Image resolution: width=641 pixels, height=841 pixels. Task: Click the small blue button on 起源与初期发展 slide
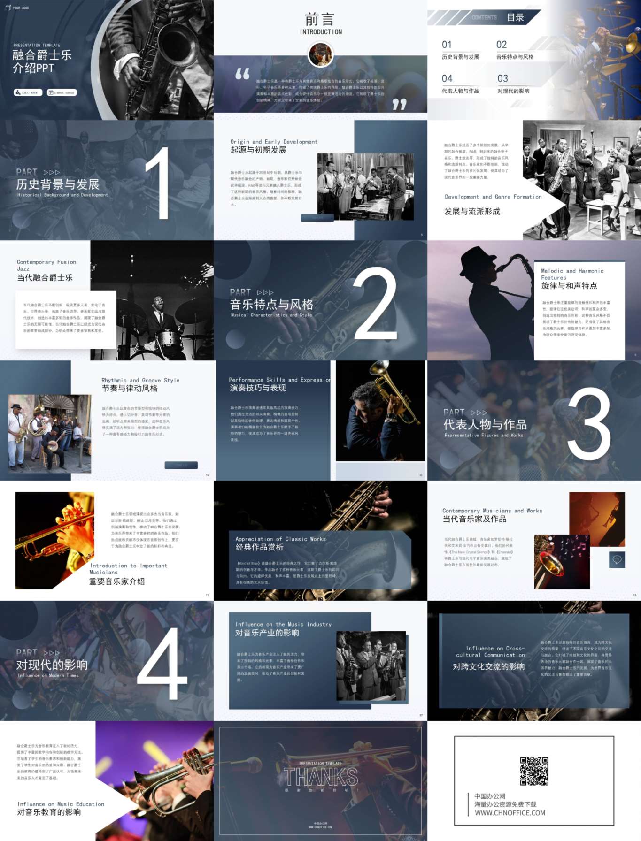[x=317, y=218]
